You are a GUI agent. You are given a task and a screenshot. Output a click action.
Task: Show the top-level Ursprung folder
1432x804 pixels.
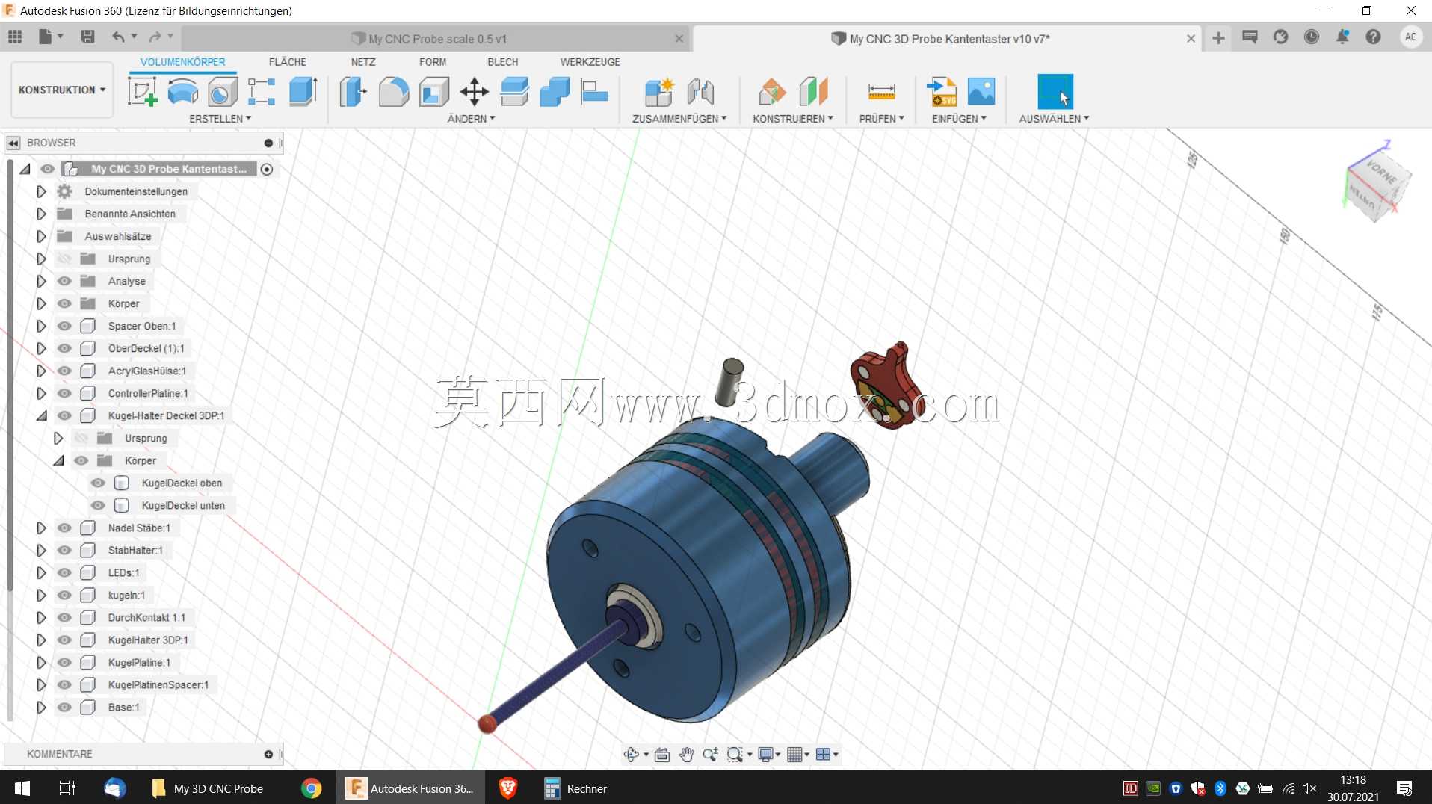tap(65, 259)
